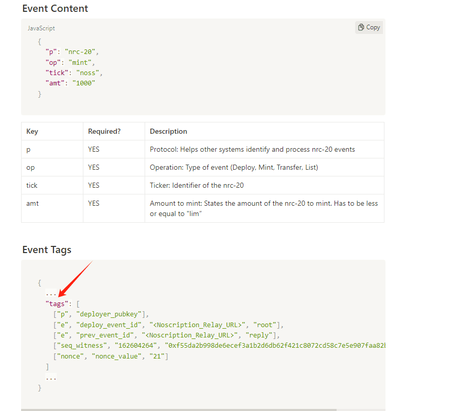Click the Protocol description text cell
This screenshot has height=411, width=456.
pos(252,149)
